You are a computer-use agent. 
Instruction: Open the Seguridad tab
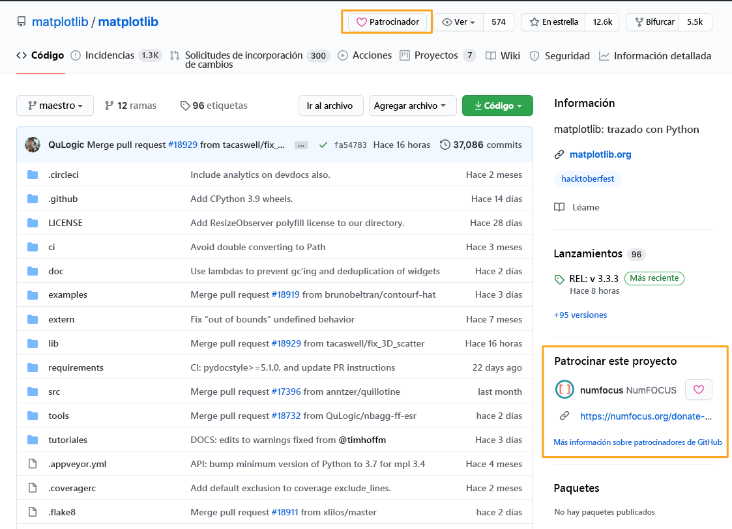[x=560, y=56]
